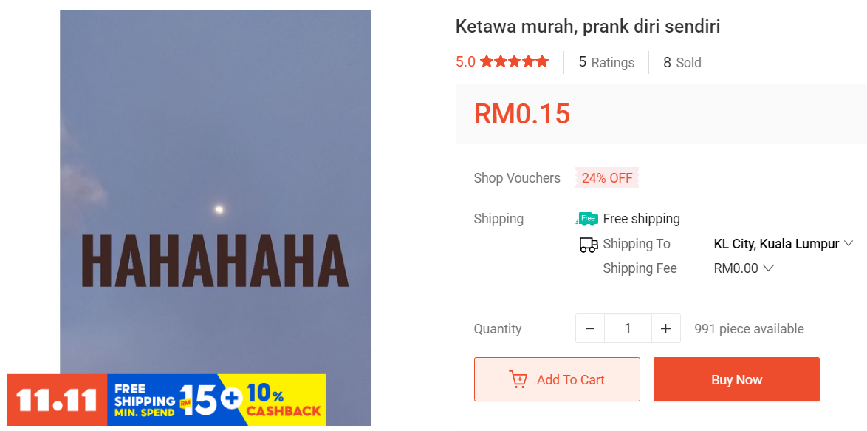Viewport: 867px width, 431px height.
Task: Open the 24% OFF shop voucher
Action: pyautogui.click(x=607, y=177)
